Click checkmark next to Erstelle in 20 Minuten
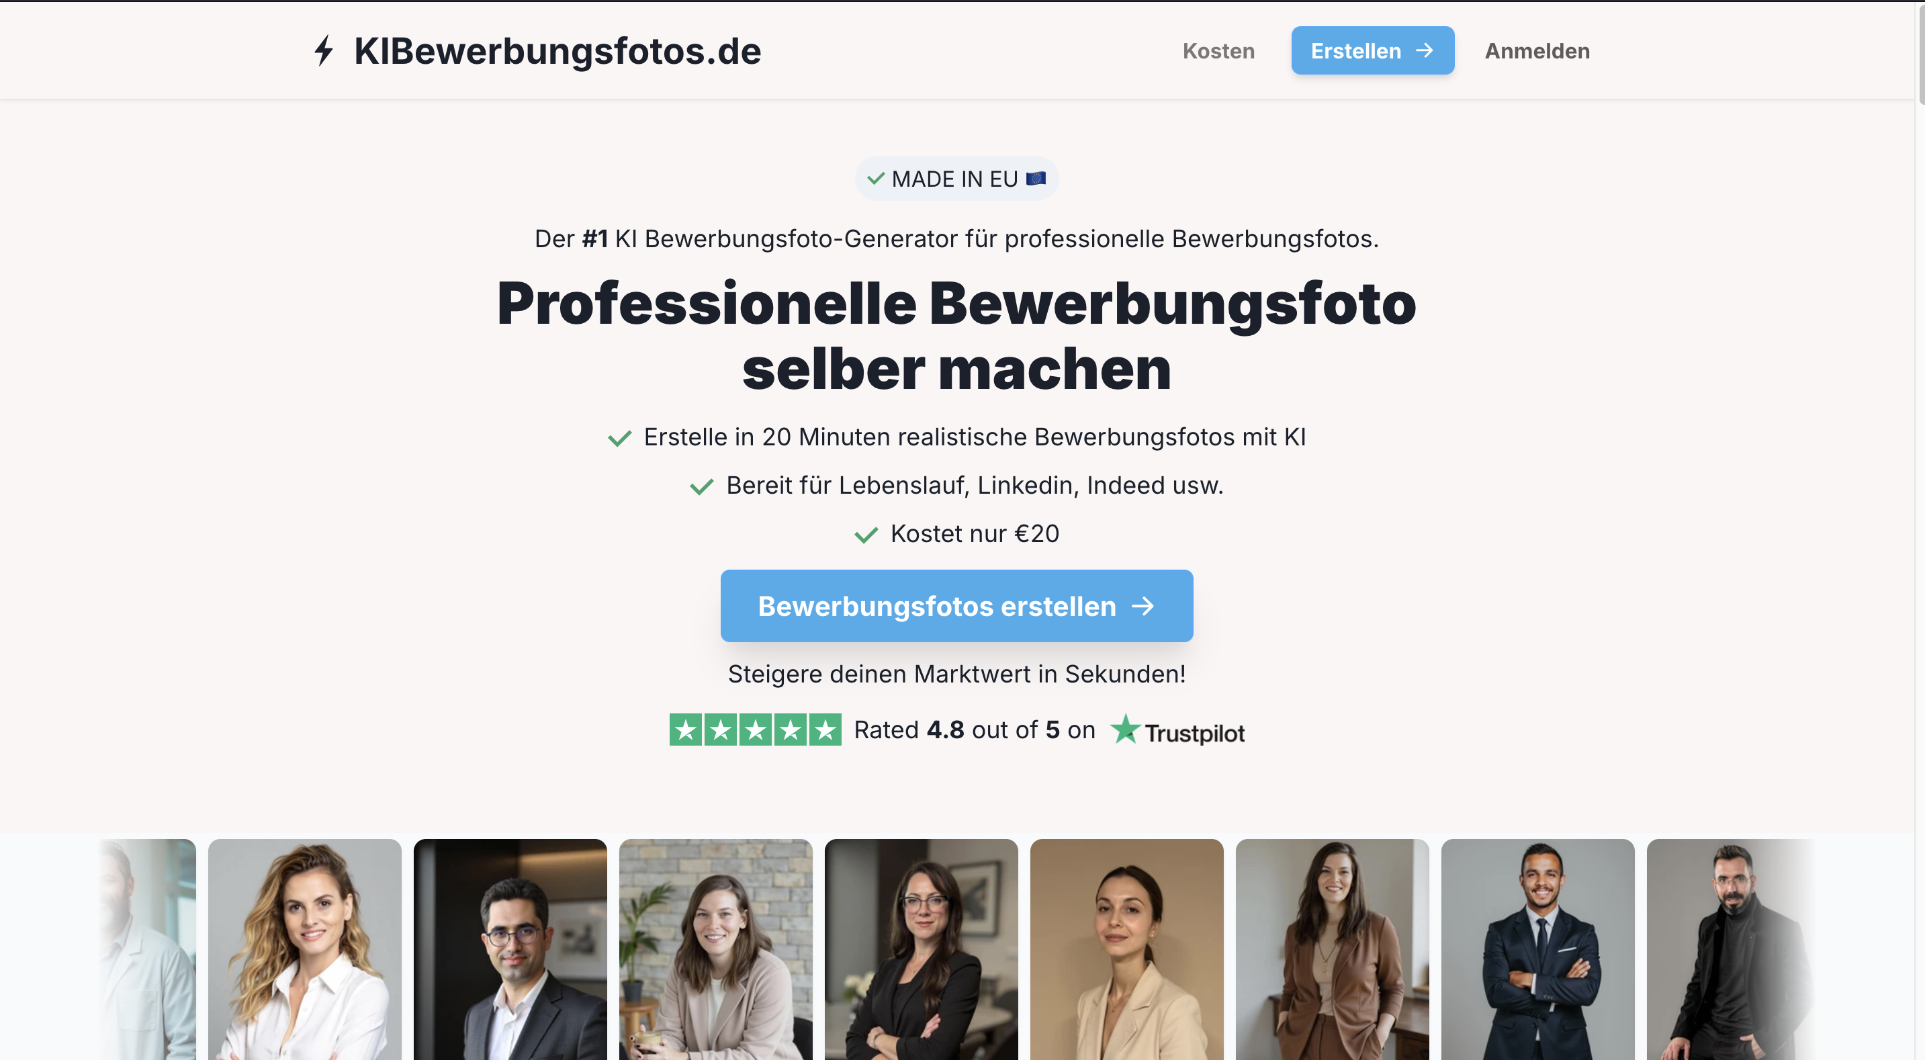Image resolution: width=1925 pixels, height=1060 pixels. (x=619, y=438)
